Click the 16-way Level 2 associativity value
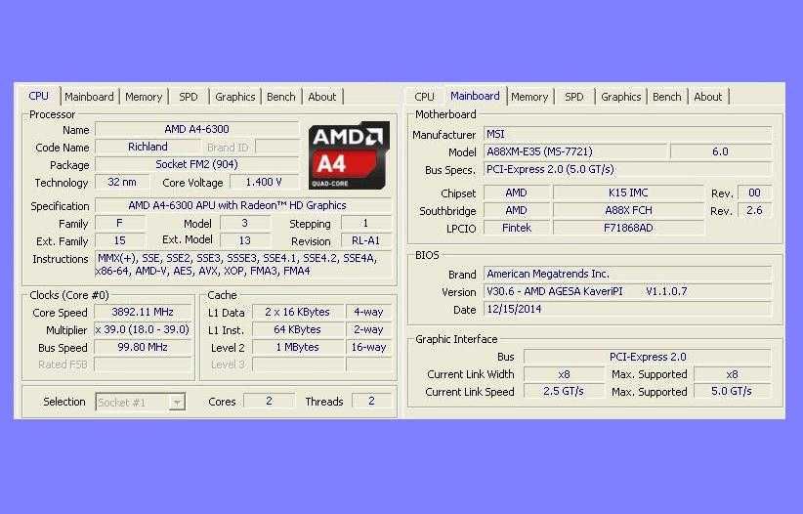803x514 pixels. click(x=368, y=347)
